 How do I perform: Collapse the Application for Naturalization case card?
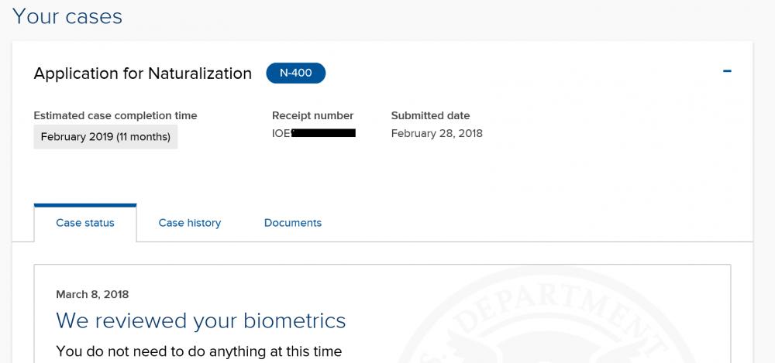(x=727, y=71)
